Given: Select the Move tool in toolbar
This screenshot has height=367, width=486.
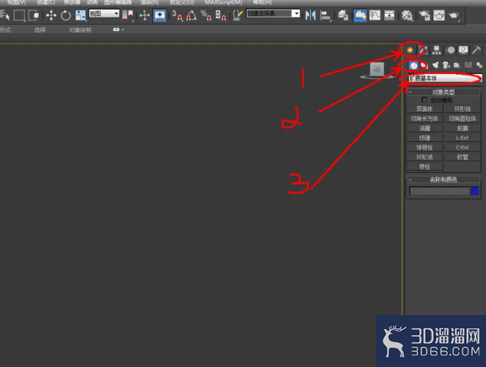Looking at the screenshot, I should [x=51, y=15].
